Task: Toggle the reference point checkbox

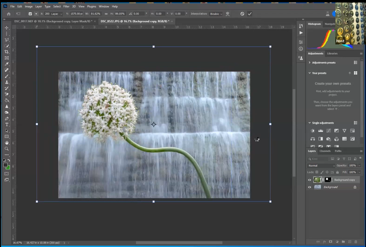Action: point(30,14)
